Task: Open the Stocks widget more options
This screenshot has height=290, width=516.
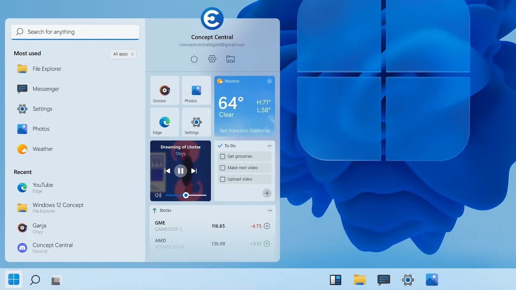Action: tap(270, 211)
